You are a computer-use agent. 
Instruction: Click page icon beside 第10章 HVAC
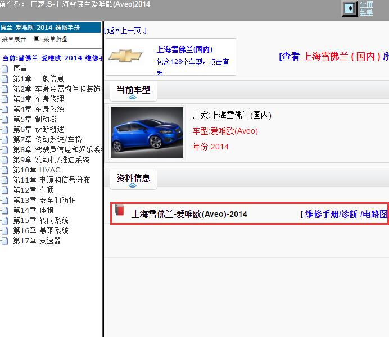pos(5,170)
